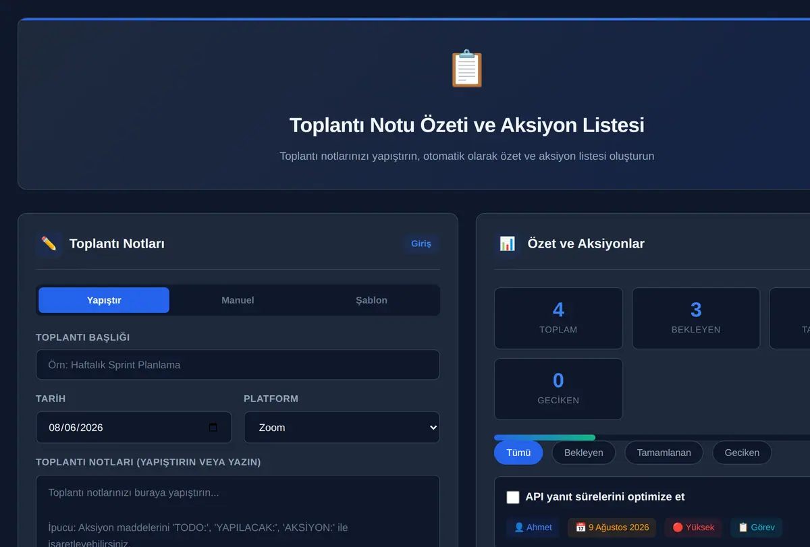Check the 'API yanıt sürelerini optimize et' checkbox
This screenshot has height=547, width=810.
pos(513,497)
